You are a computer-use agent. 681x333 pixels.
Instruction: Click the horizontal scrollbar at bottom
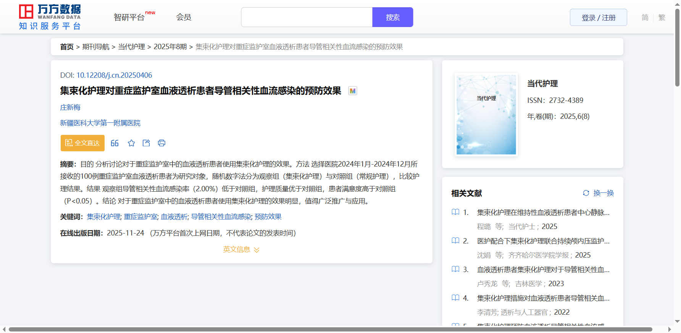[330, 329]
